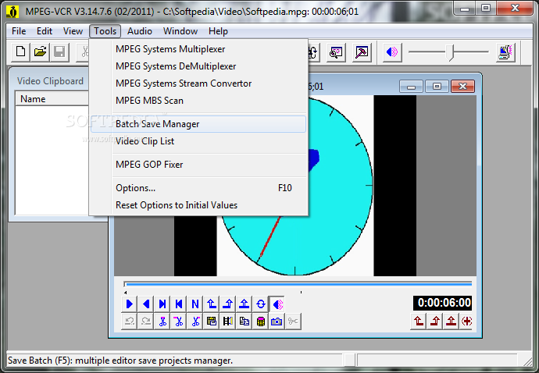Click the copy documents icon
This screenshot has height=373, width=539.
[x=244, y=321]
